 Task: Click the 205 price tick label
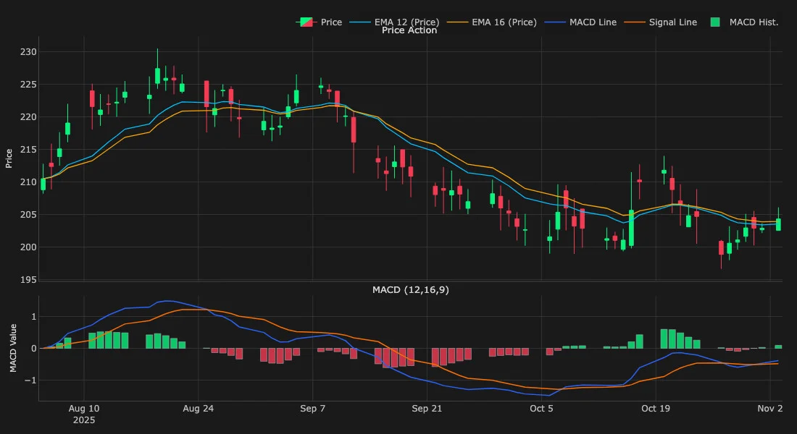pos(28,215)
